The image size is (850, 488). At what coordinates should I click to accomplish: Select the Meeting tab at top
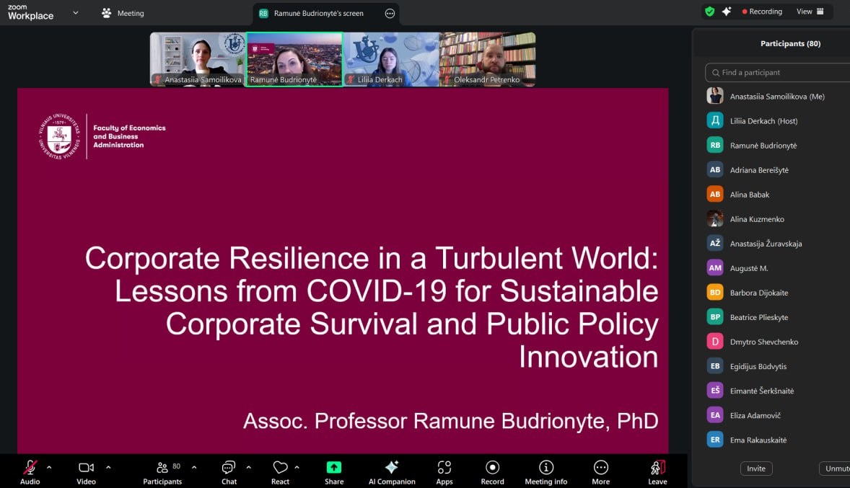coord(123,13)
